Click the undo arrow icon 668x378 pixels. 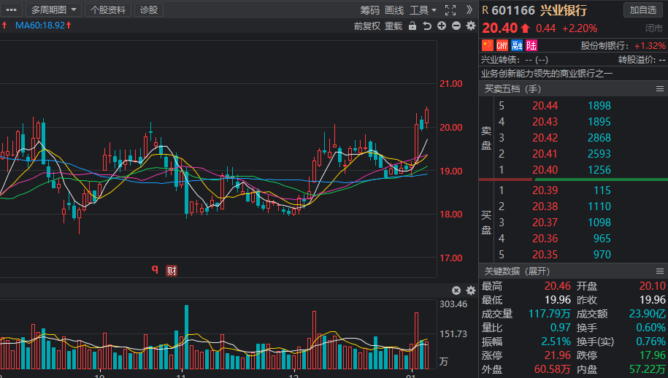427,26
